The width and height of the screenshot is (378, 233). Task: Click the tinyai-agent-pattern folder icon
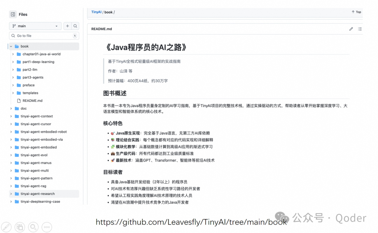coord(17,178)
